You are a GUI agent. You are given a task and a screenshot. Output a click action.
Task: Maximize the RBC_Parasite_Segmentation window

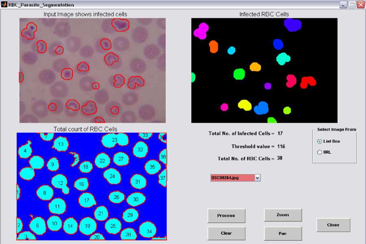(352, 5)
